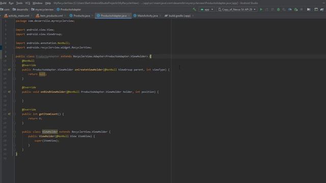Click the Run with Coverage icon
Viewport: 326px width, 183px height.
pyautogui.click(x=284, y=10)
